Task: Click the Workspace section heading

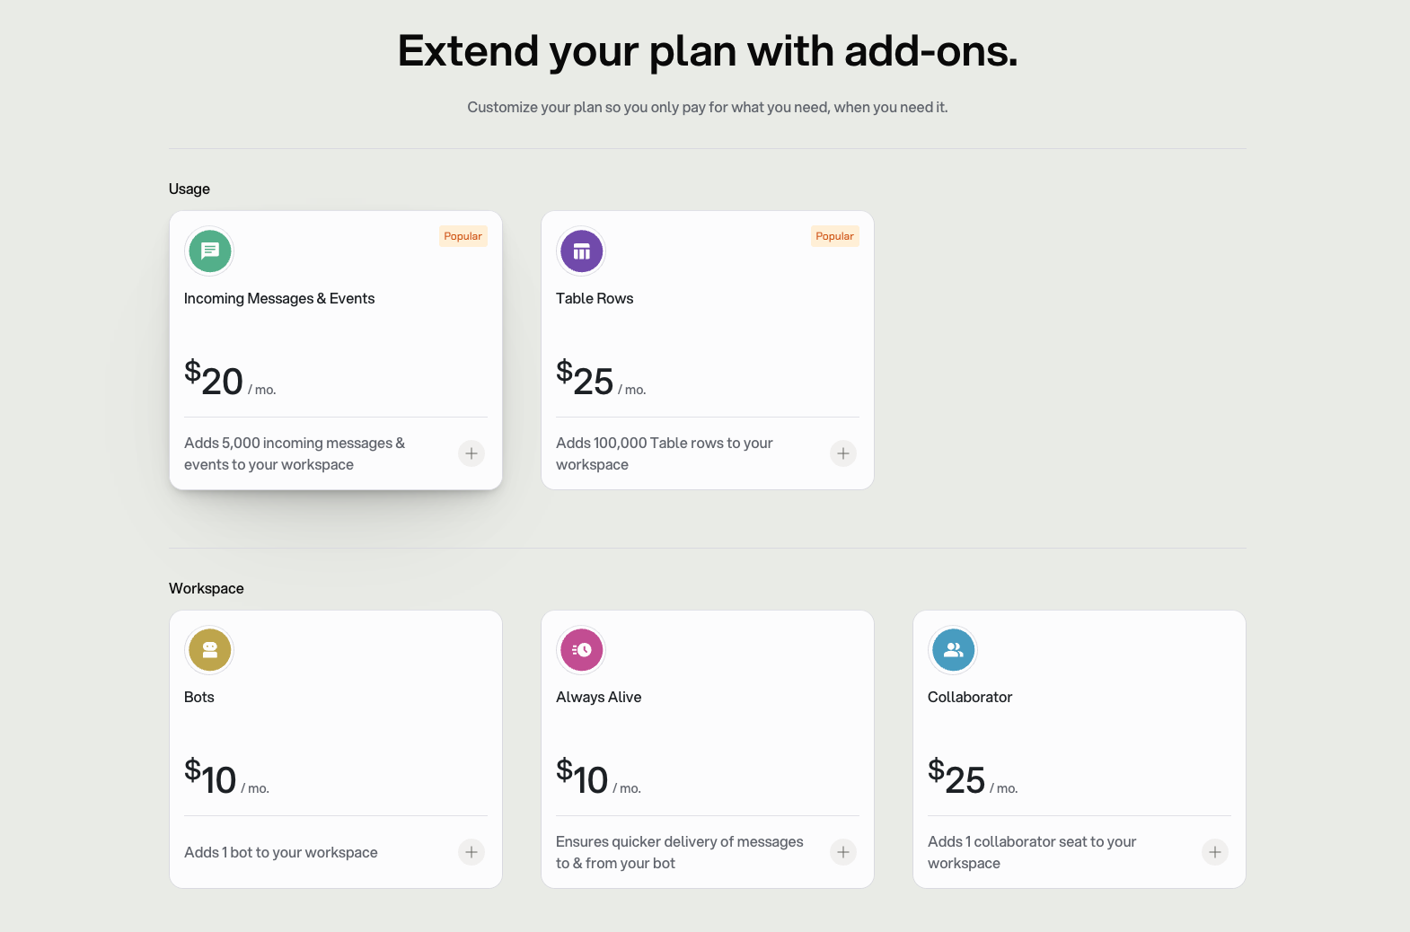Action: (x=207, y=588)
